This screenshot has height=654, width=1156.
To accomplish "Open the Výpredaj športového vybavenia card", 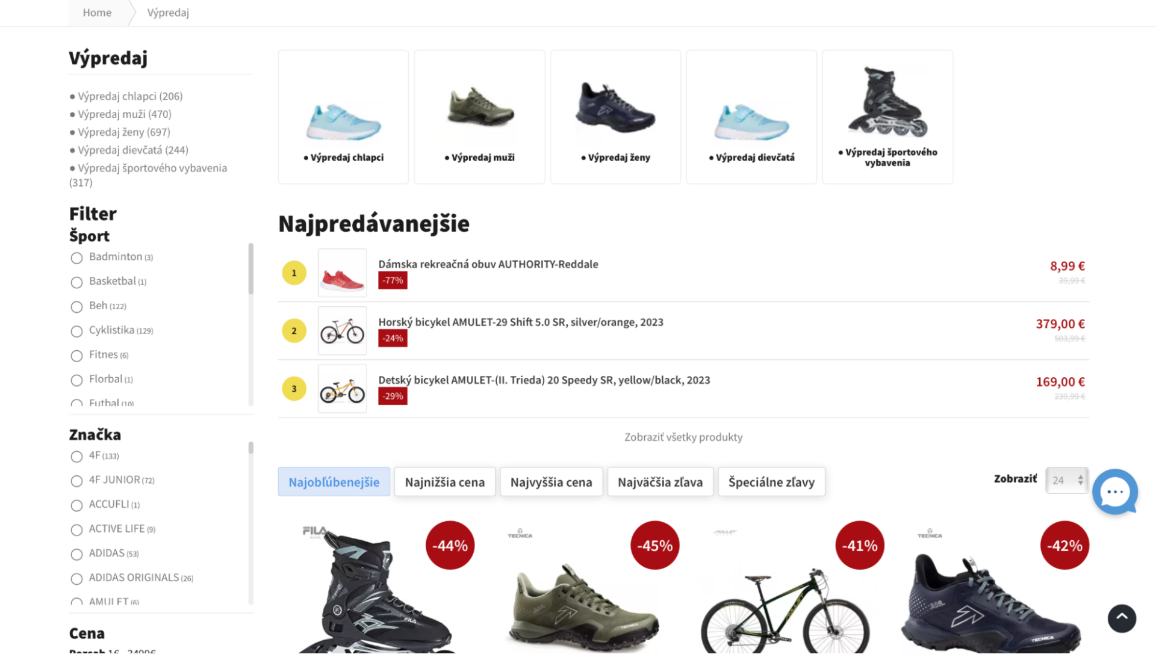I will 887,116.
